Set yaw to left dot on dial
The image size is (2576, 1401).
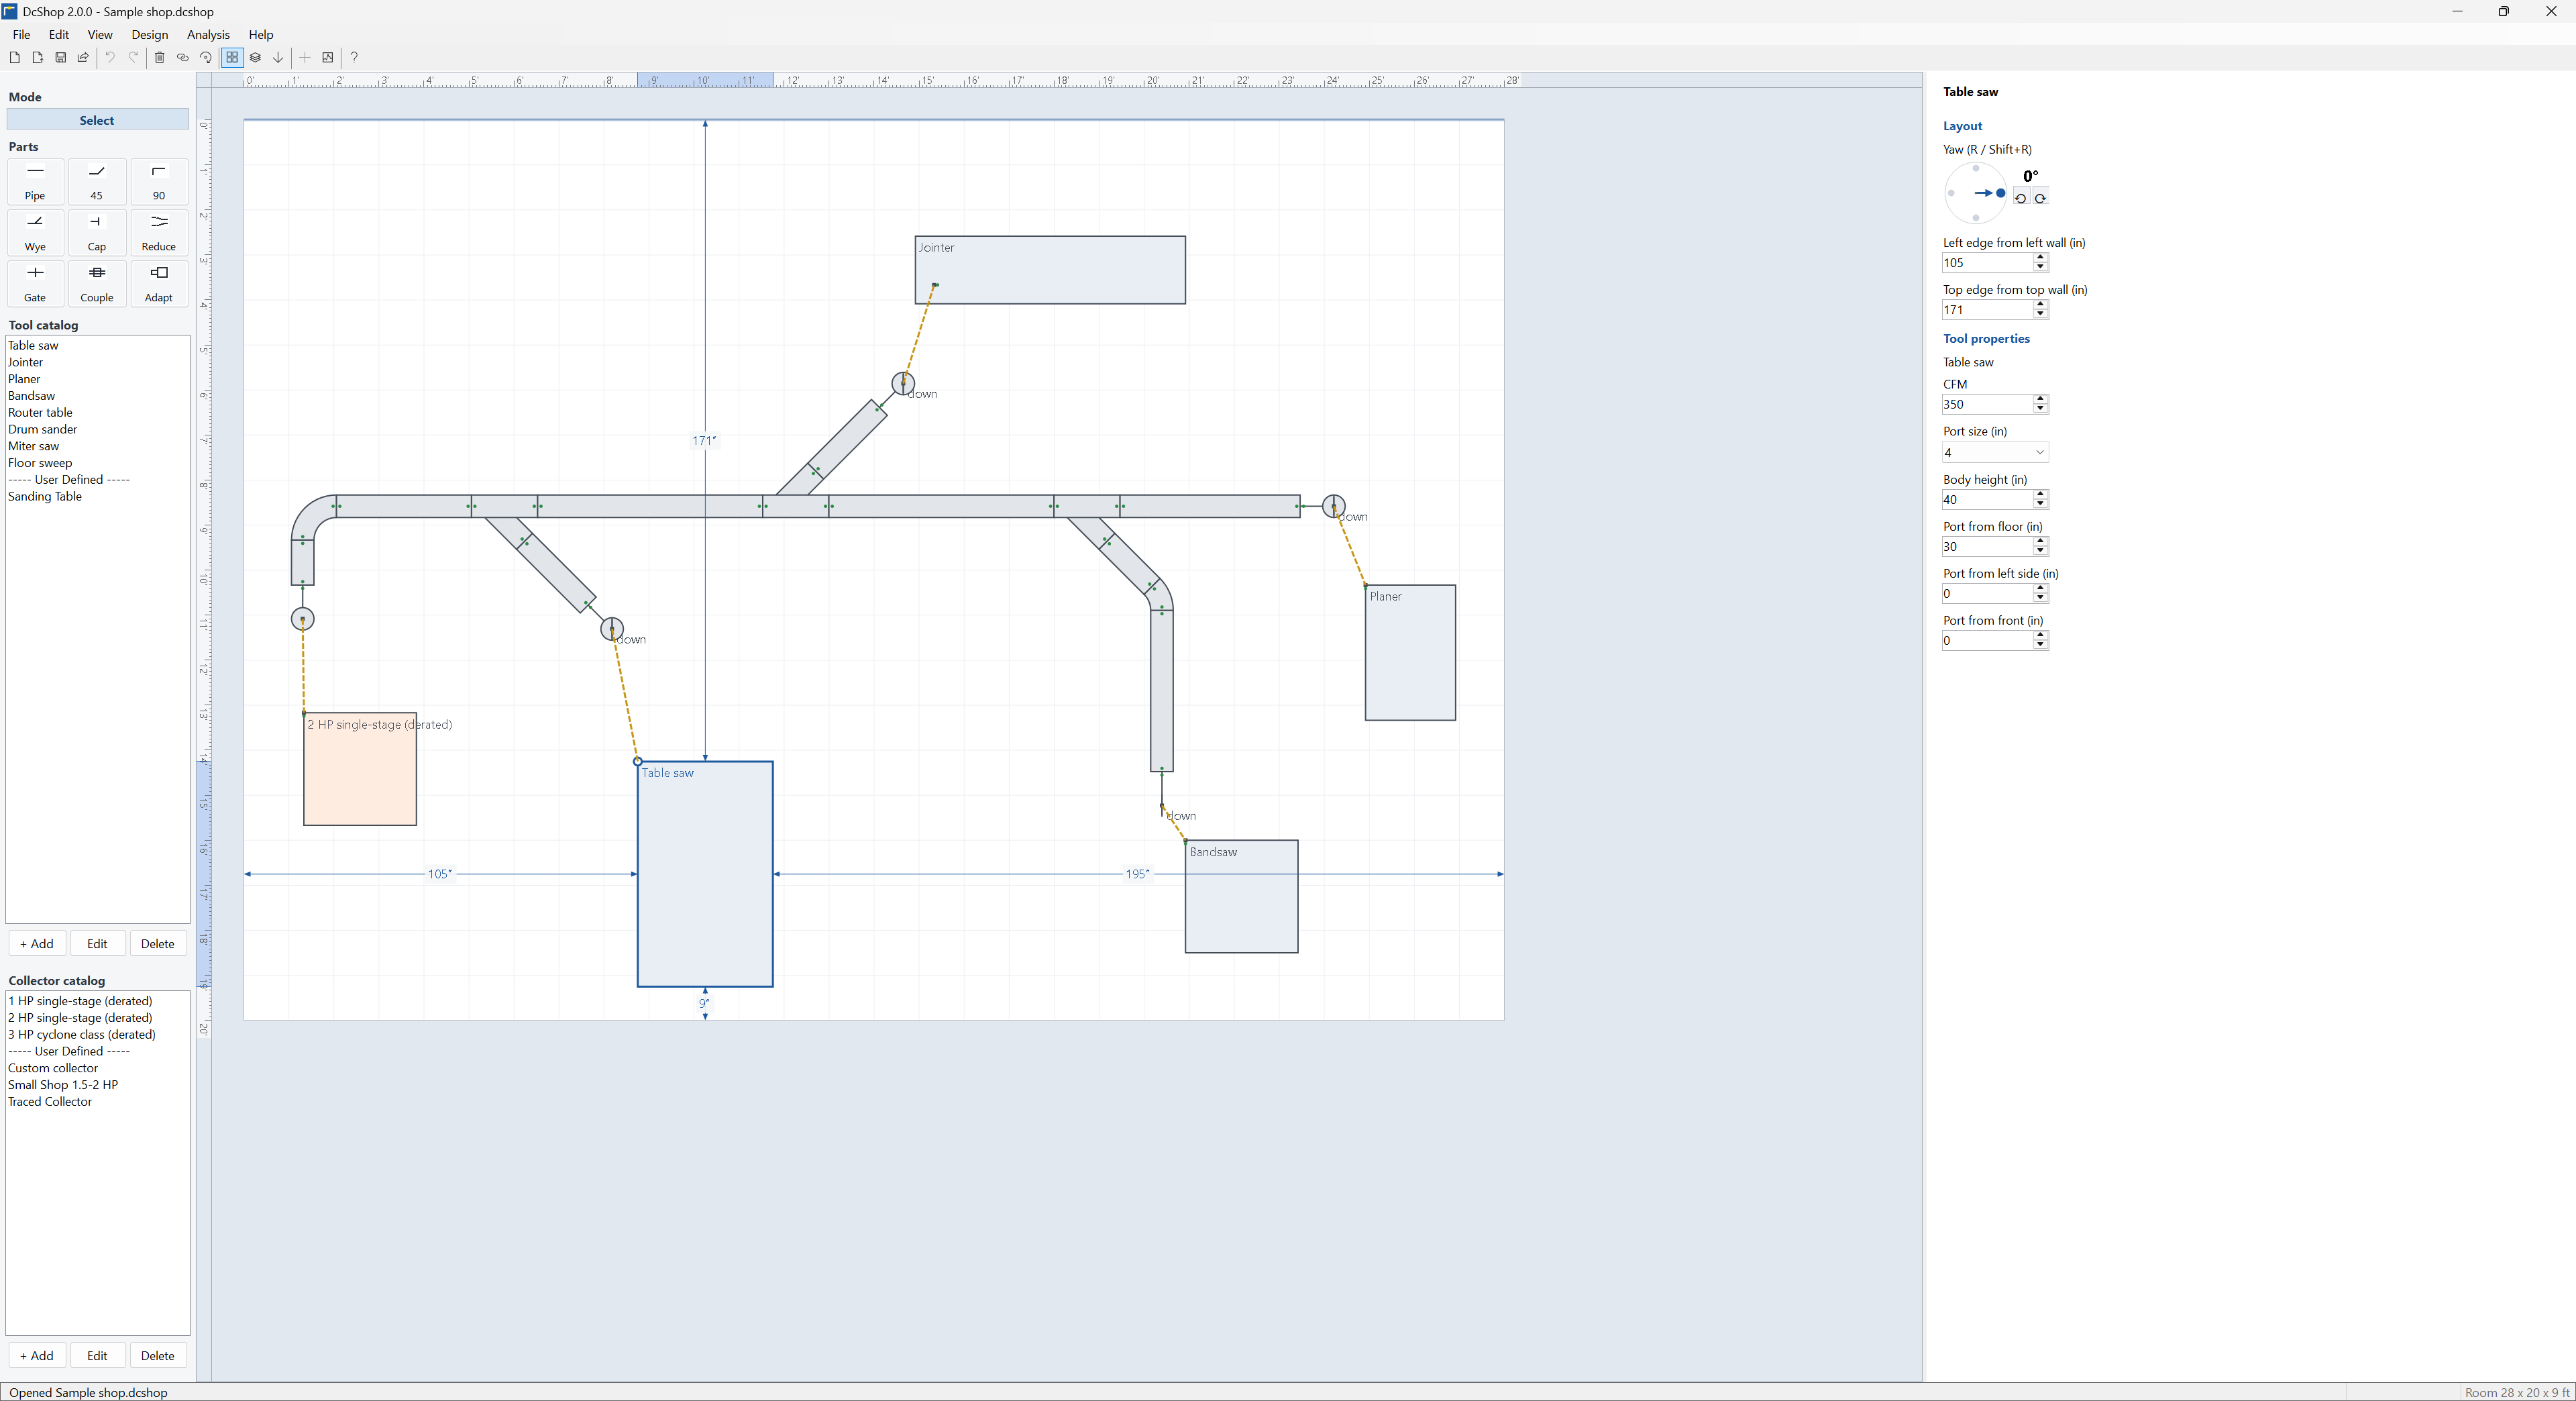point(1951,193)
